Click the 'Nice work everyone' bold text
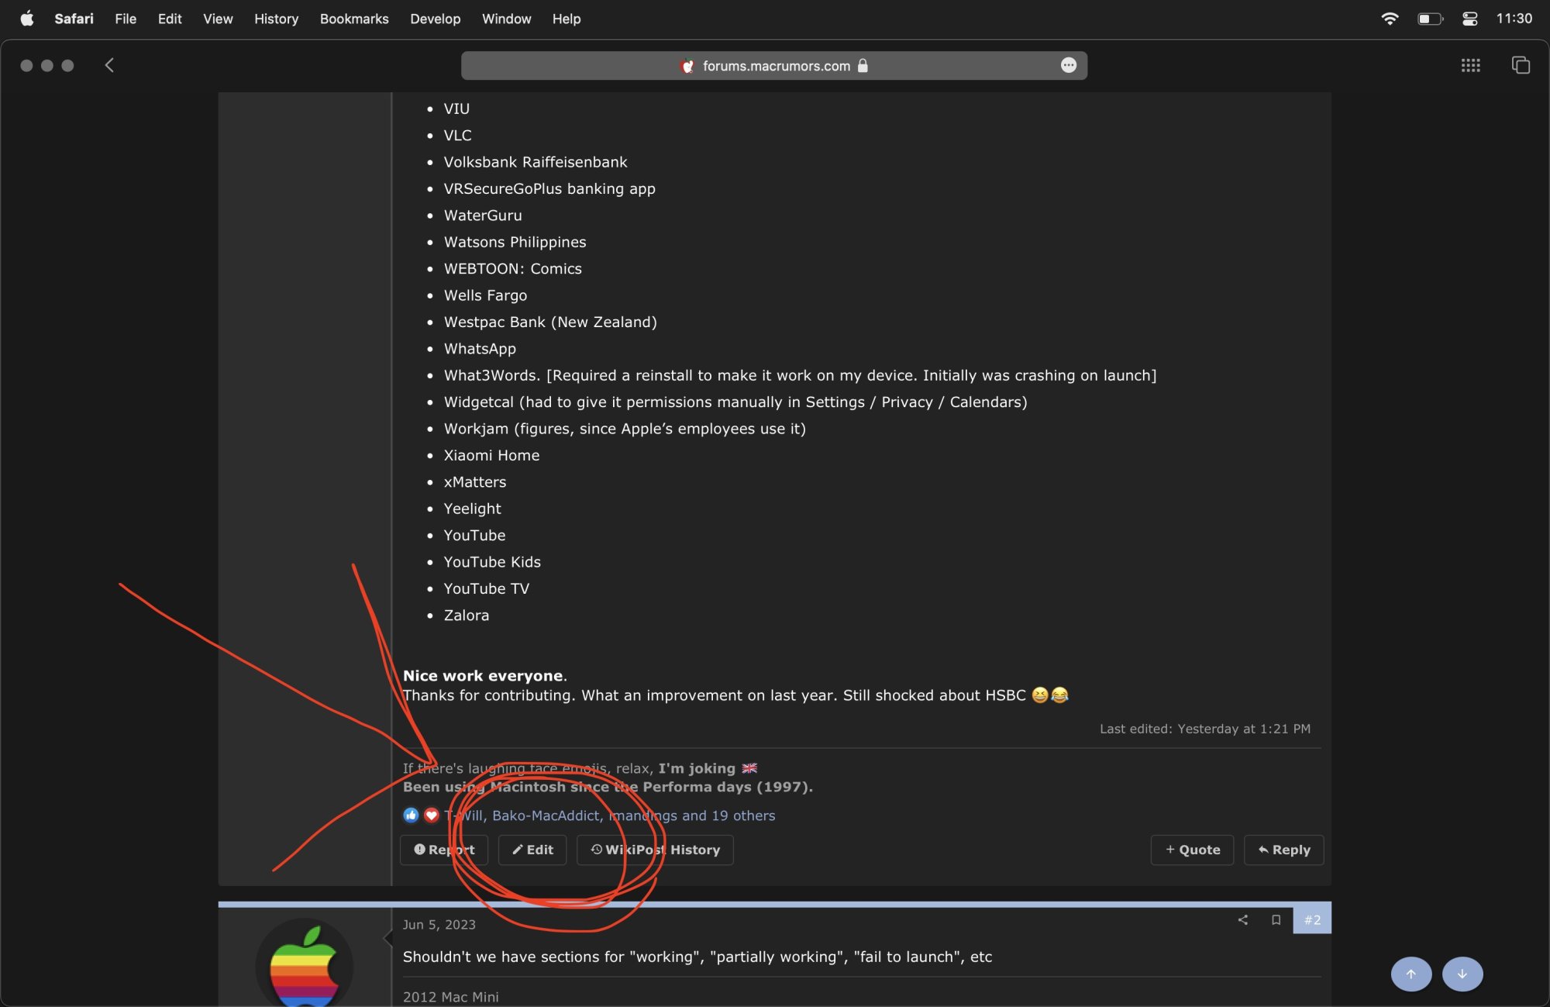This screenshot has height=1007, width=1550. coord(483,676)
